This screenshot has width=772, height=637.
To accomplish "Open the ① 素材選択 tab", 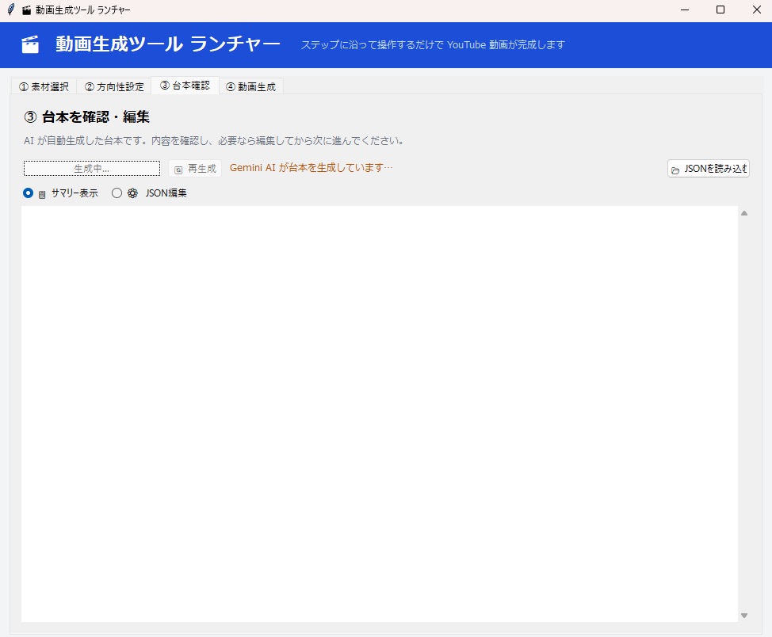I will 44,86.
